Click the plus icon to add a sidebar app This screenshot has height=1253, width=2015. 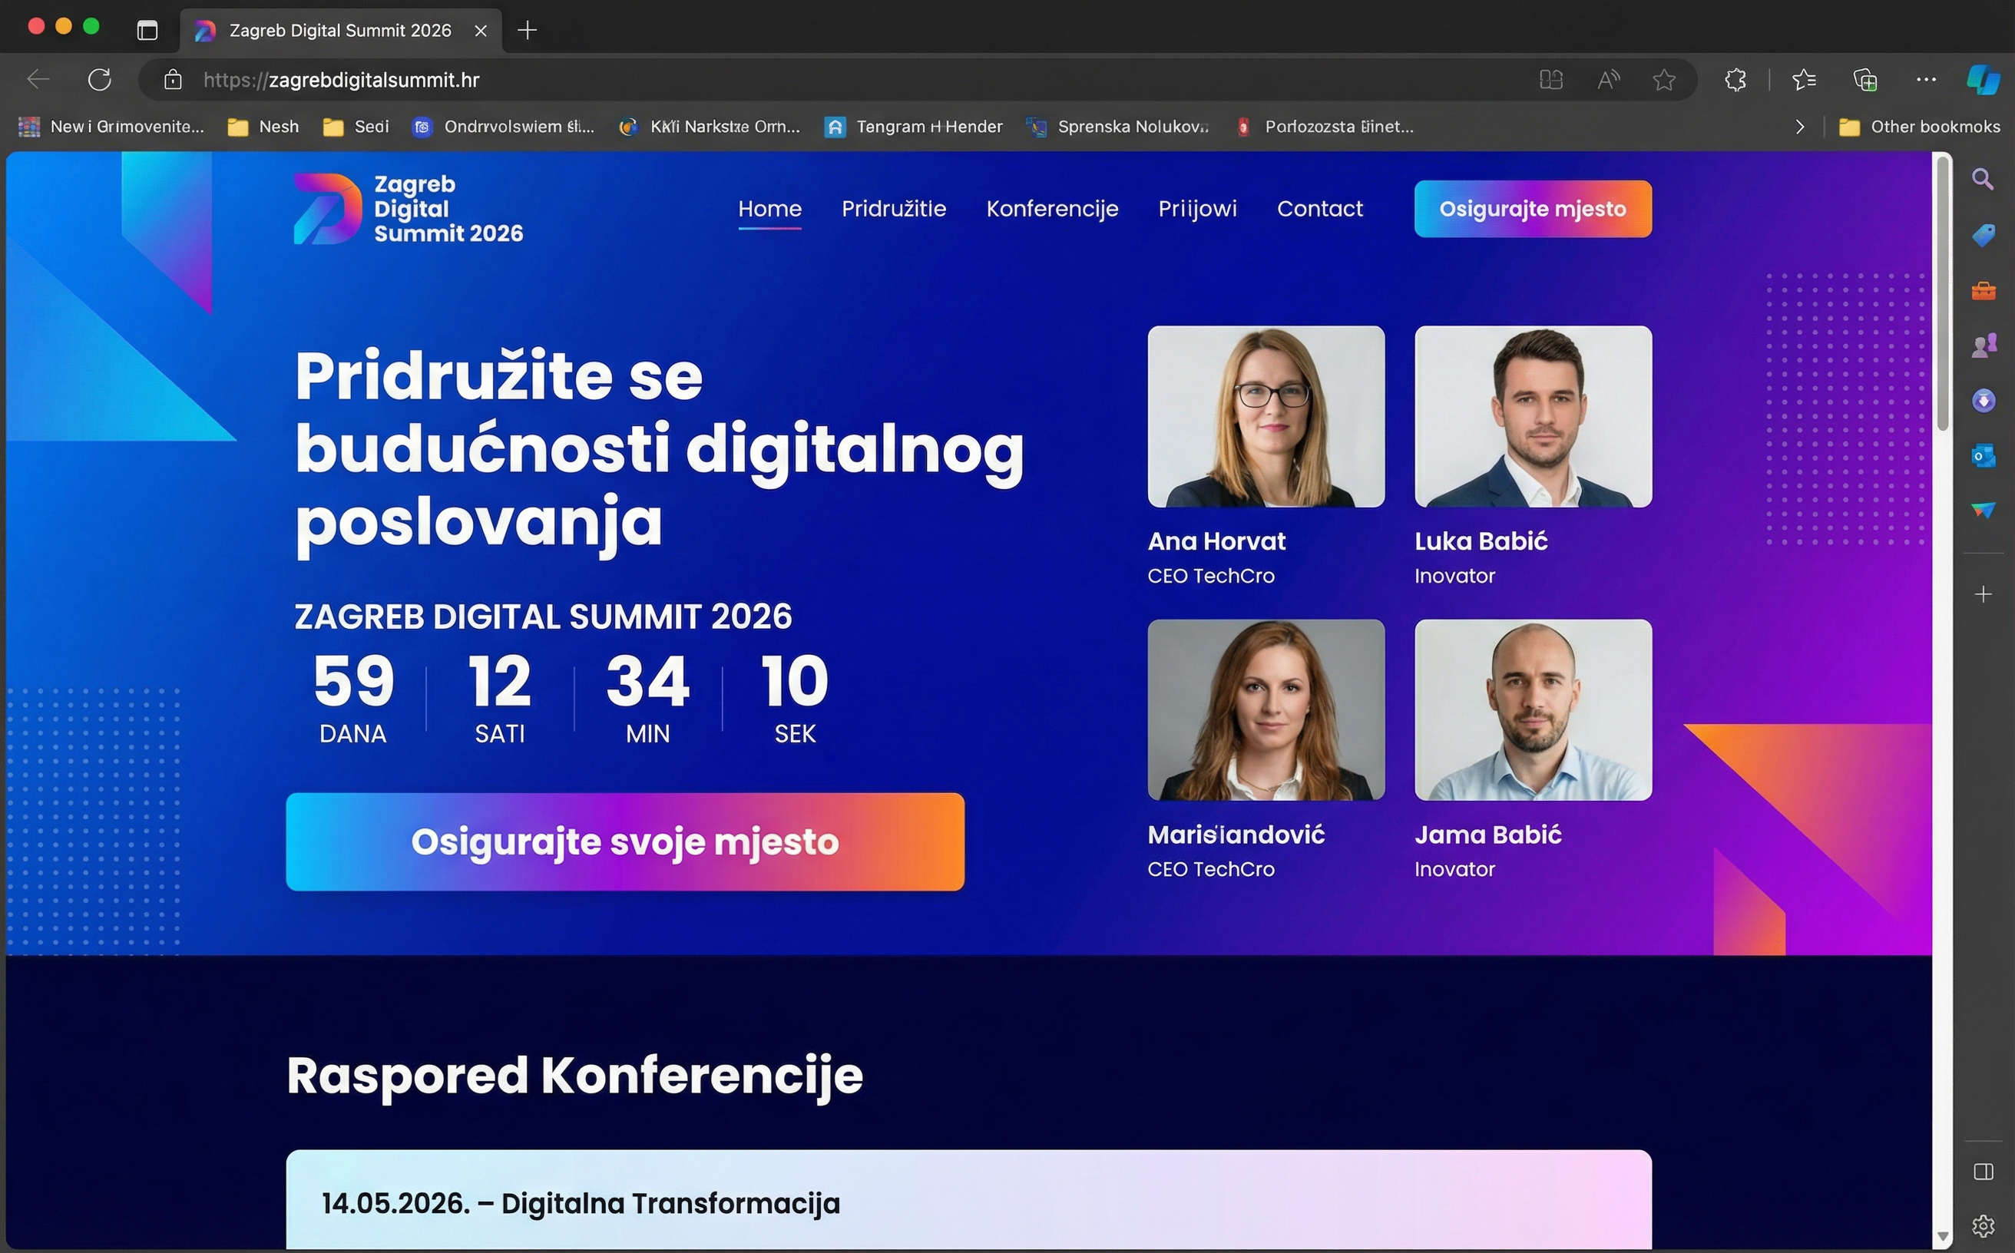coord(1984,593)
